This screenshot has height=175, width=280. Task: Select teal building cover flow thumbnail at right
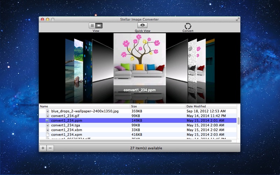(x=210, y=61)
